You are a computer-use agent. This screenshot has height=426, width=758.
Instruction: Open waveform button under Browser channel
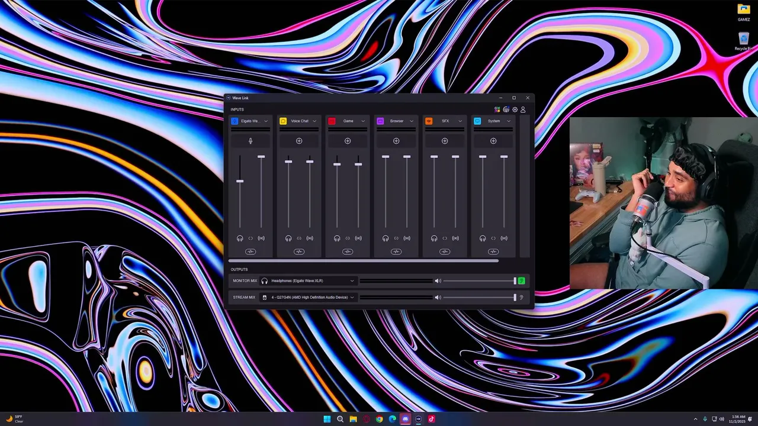[396, 251]
